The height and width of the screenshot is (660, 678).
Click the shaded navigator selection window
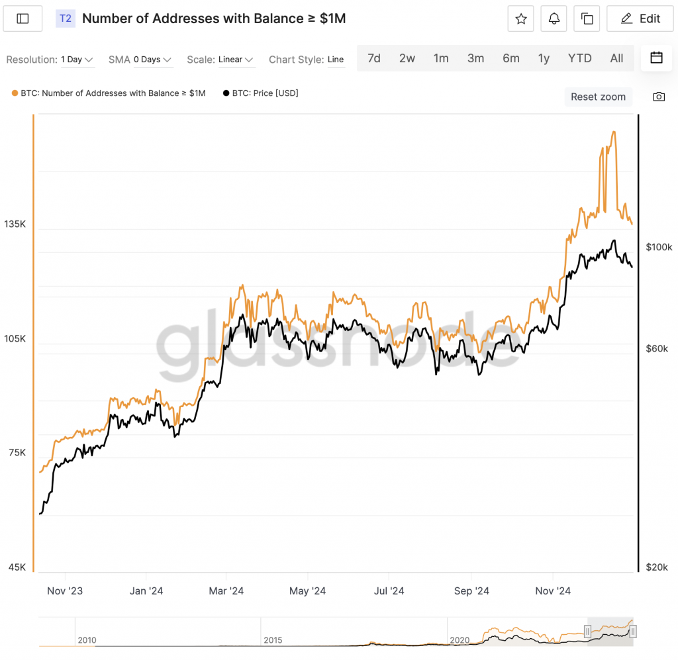point(610,632)
